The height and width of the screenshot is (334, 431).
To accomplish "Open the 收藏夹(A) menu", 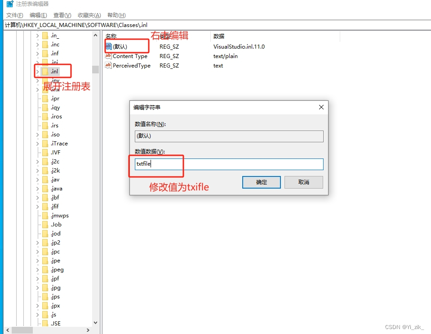I will click(89, 15).
